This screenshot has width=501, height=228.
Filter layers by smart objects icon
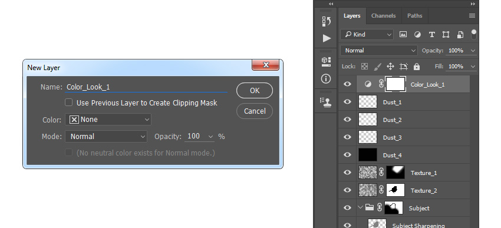click(460, 35)
